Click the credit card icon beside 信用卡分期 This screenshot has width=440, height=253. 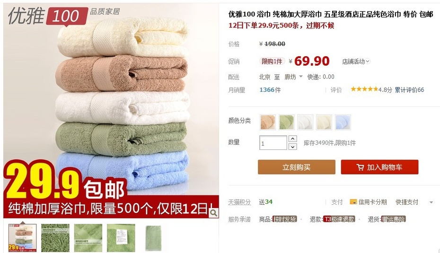coord(353,201)
